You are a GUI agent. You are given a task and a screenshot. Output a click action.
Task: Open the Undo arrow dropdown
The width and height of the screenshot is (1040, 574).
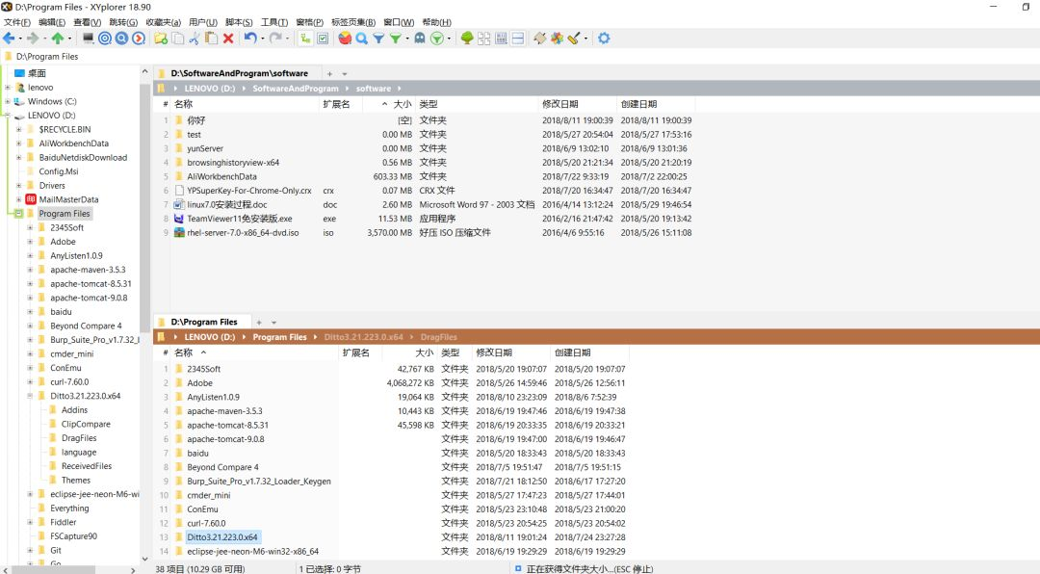pyautogui.click(x=262, y=39)
